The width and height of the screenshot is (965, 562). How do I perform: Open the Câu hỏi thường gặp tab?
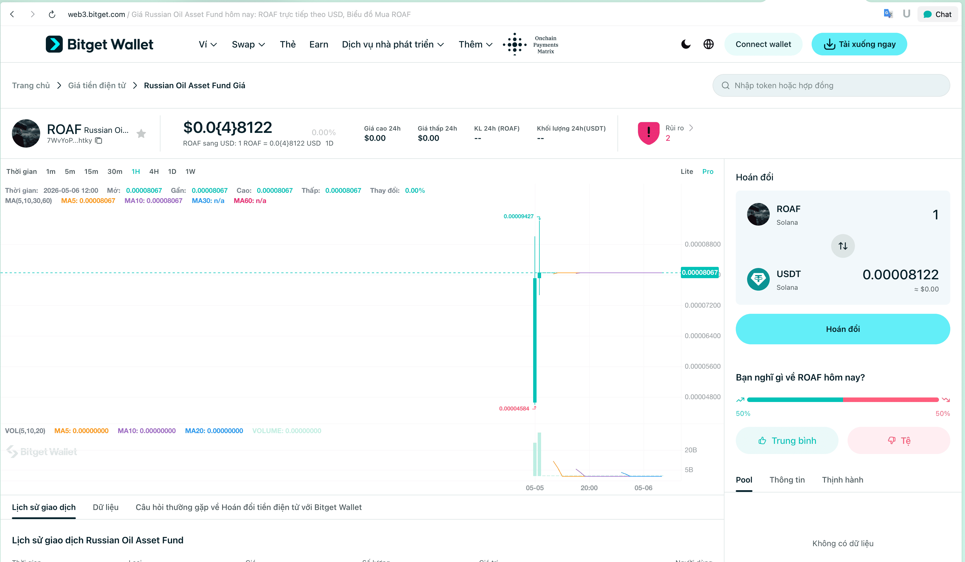248,507
